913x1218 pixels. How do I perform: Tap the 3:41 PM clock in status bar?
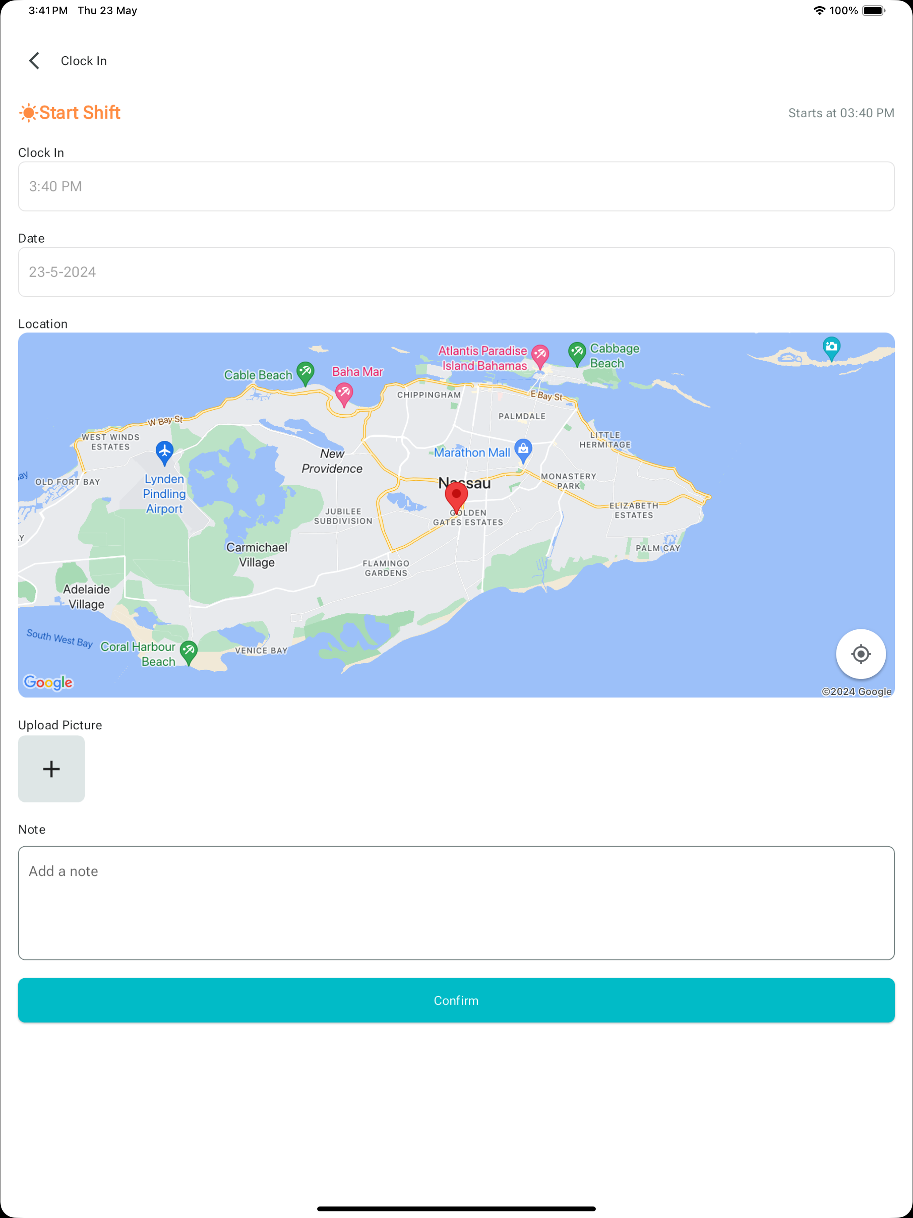point(48,11)
